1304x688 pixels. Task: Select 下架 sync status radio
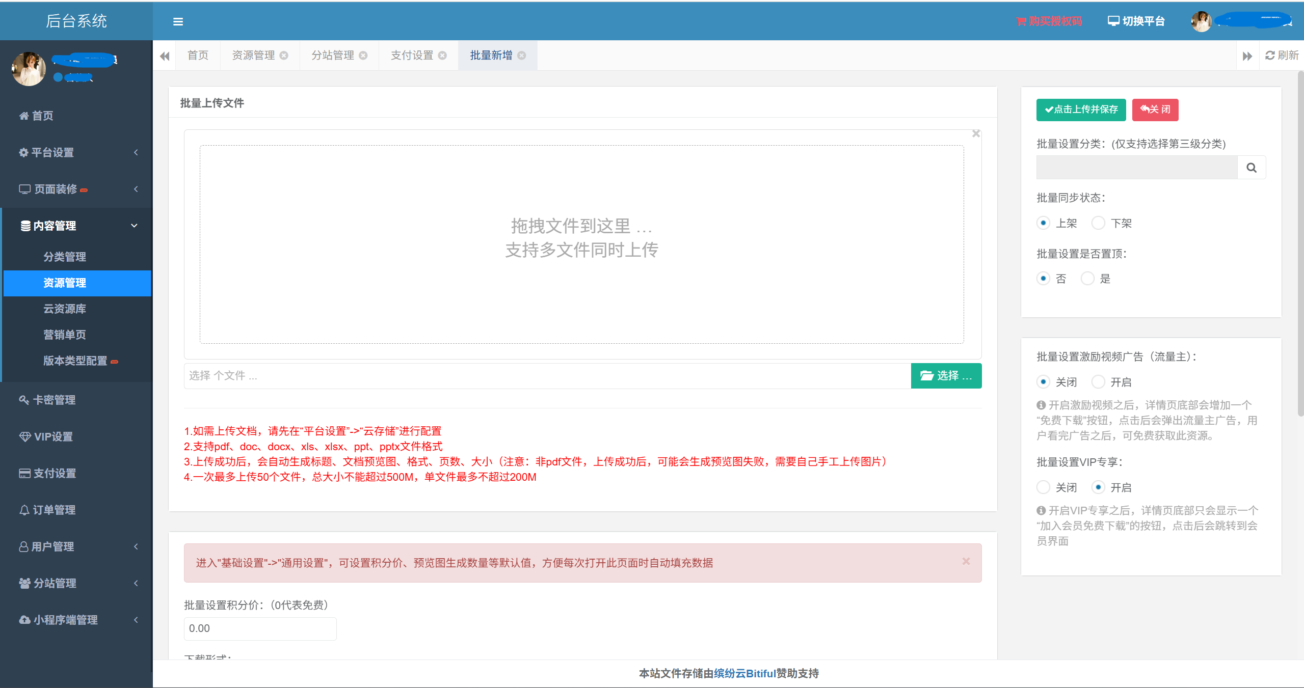click(x=1098, y=223)
